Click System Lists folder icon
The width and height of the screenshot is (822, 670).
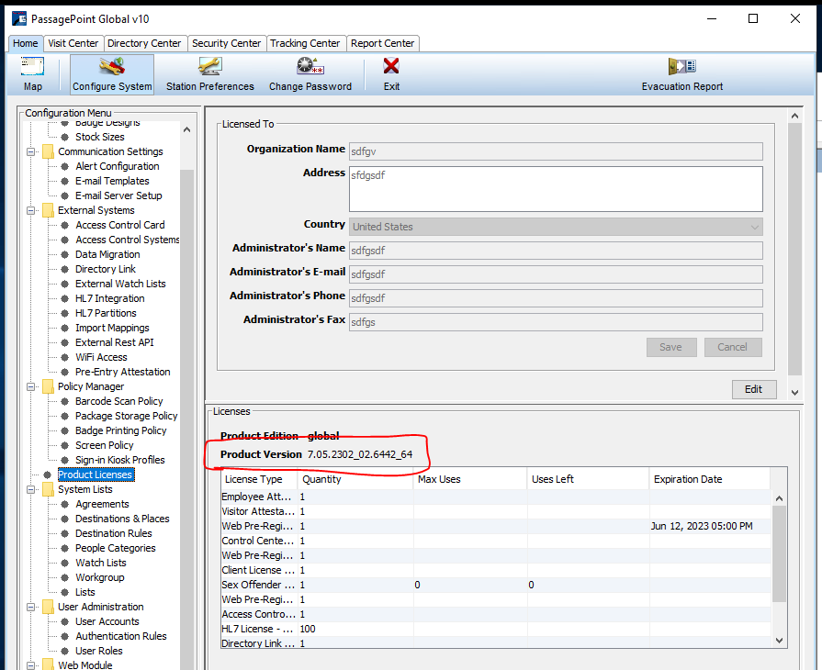click(48, 489)
